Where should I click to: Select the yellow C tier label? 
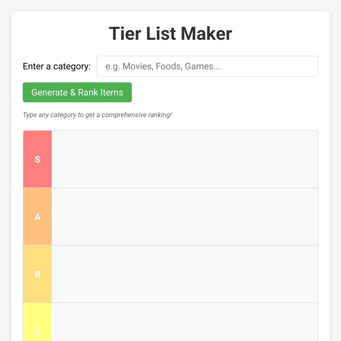point(38,322)
